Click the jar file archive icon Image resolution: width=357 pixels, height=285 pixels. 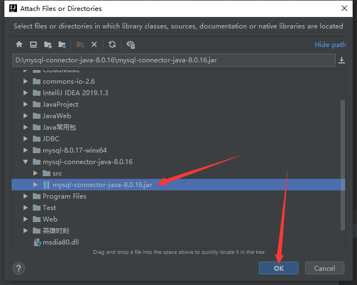47,185
